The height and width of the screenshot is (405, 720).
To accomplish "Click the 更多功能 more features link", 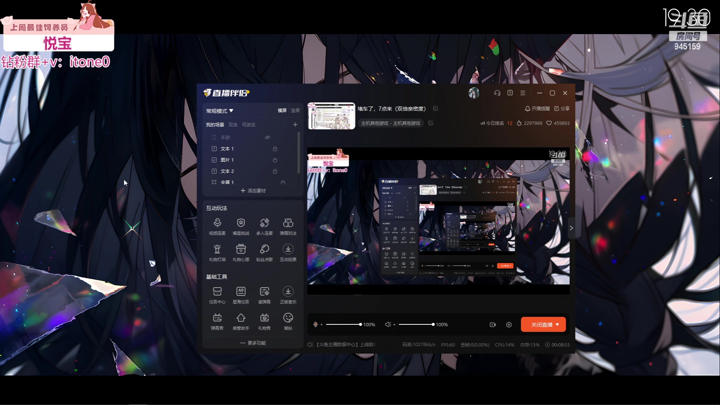I will point(253,343).
